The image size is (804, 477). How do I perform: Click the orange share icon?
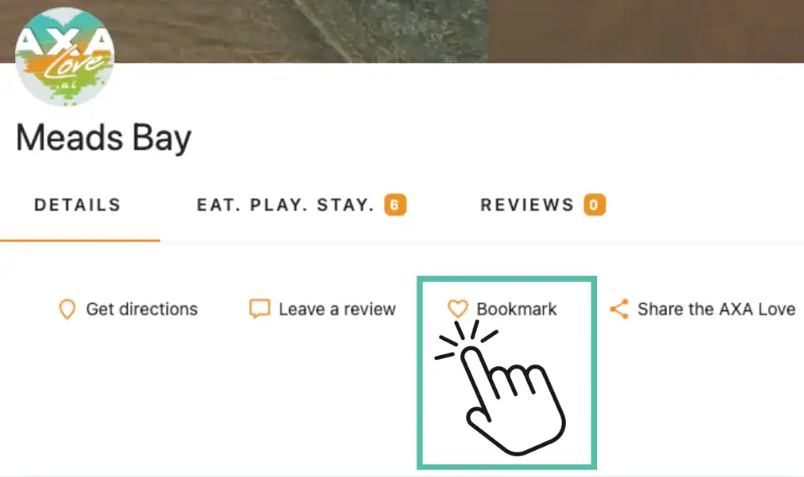click(620, 309)
